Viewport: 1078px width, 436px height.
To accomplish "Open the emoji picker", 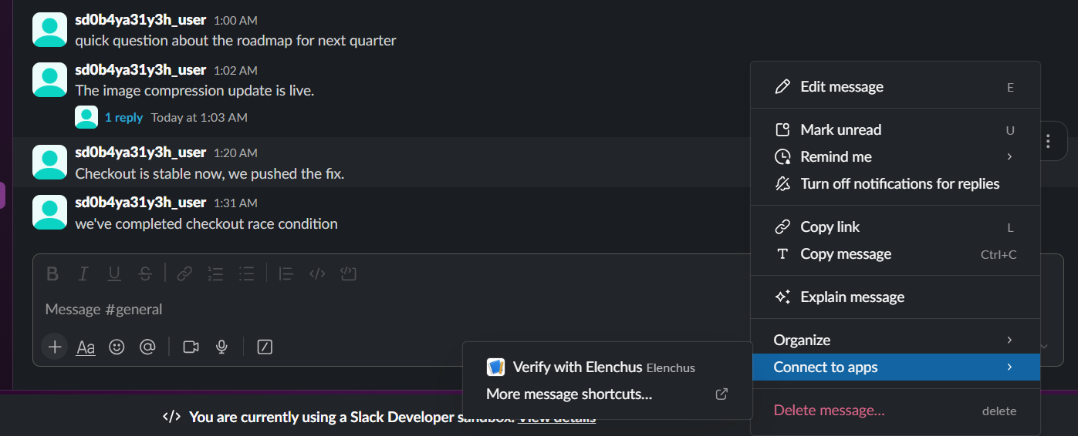I will (x=117, y=347).
